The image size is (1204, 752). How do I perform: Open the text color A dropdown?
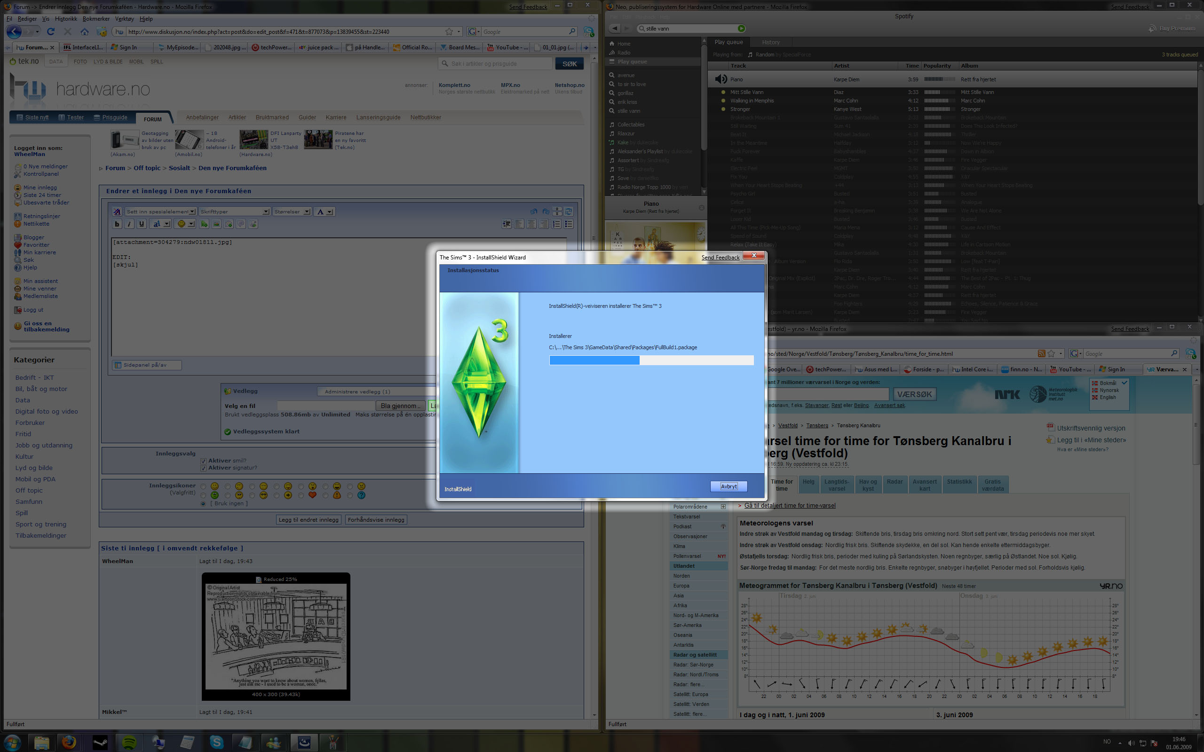click(325, 211)
